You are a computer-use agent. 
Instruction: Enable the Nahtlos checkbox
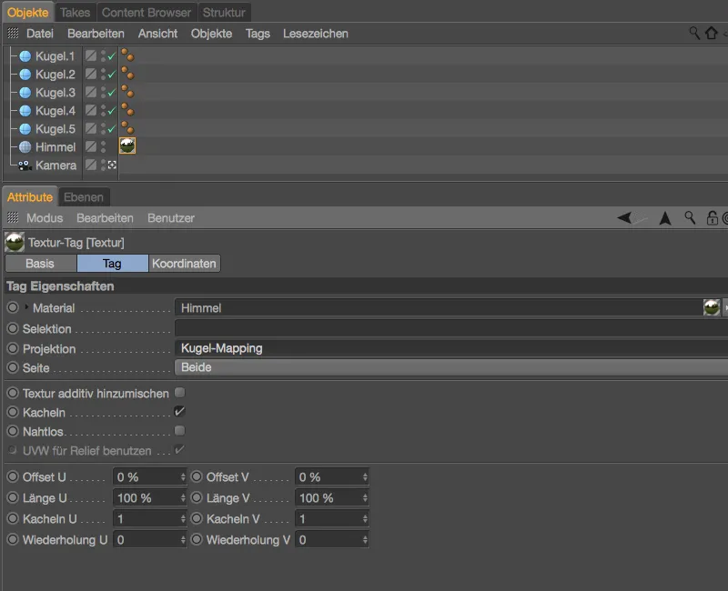click(179, 430)
